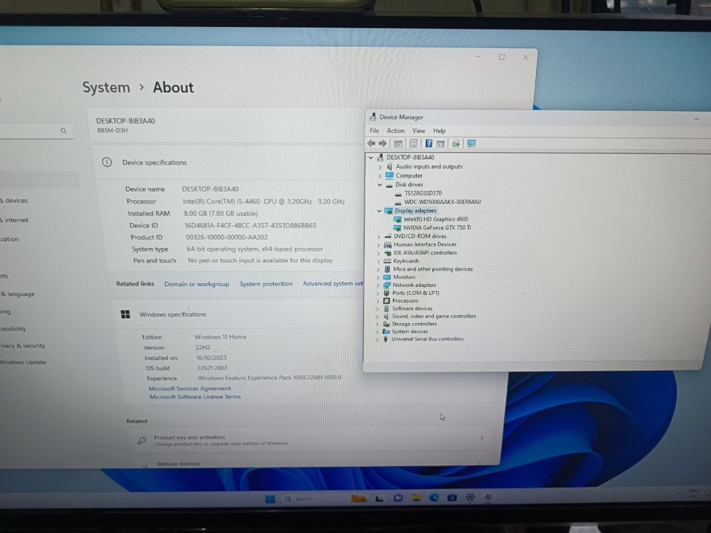Screen dimensions: 711x533
Task: Click the Start button on the taskbar
Action: click(x=271, y=499)
